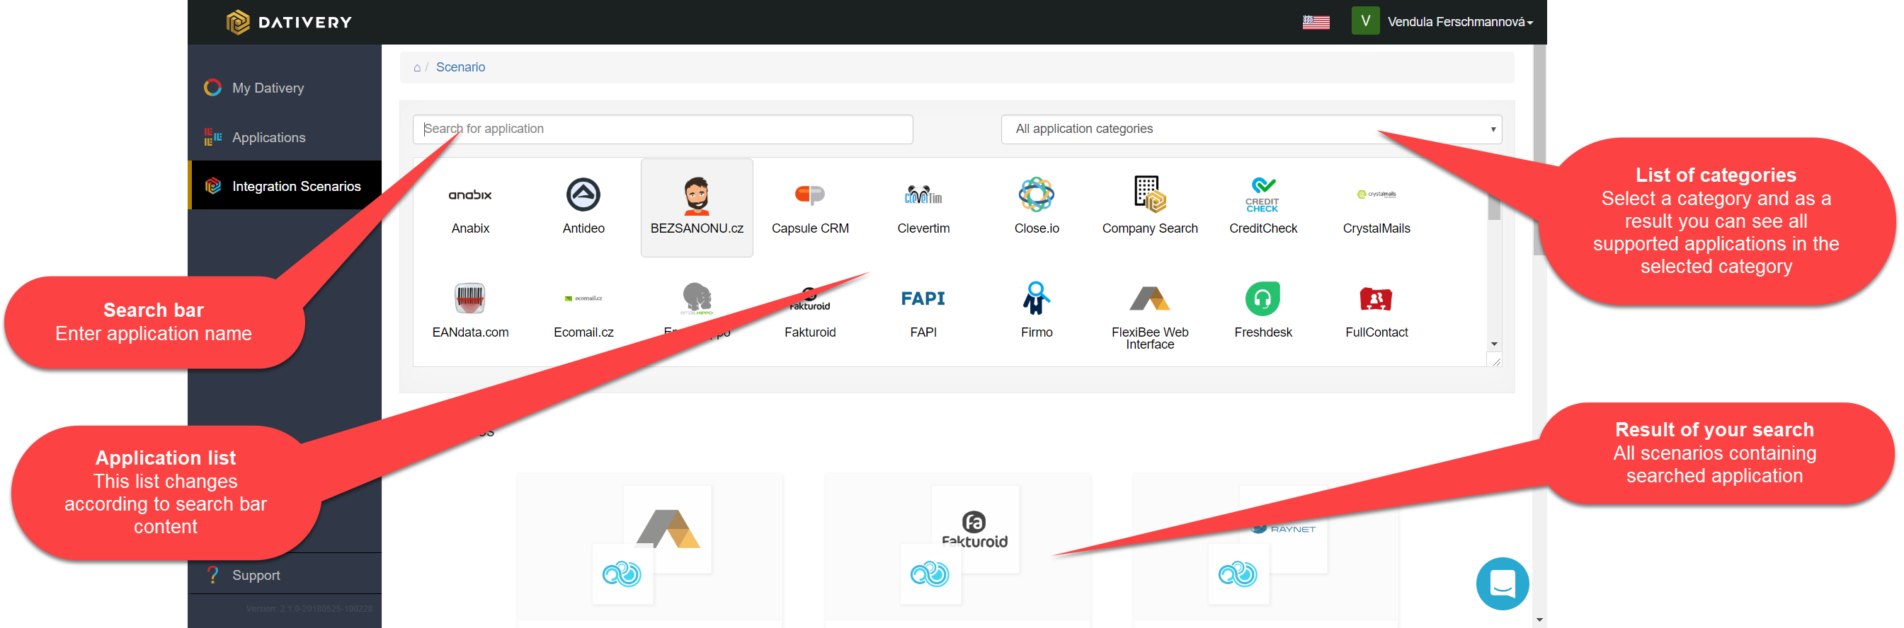Select the Company Search application
Screen dimensions: 1904x628
(1150, 208)
